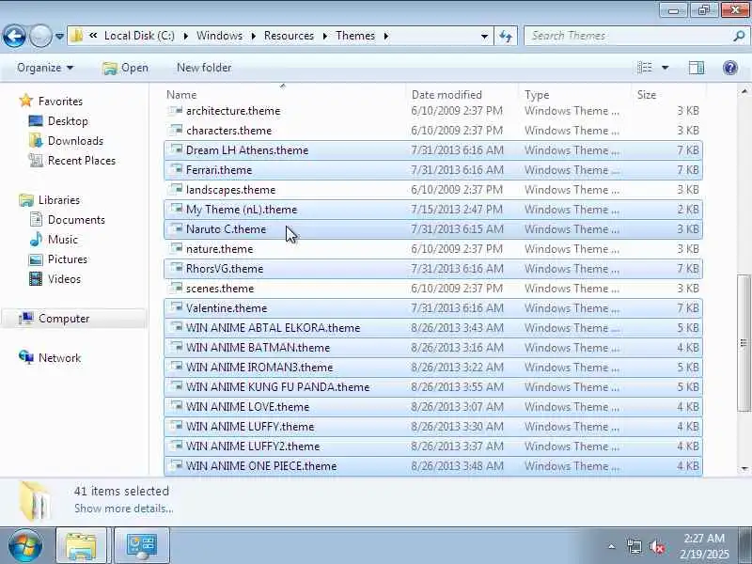Click the landscapes.theme file icon
The width and height of the screenshot is (752, 564).
tap(176, 189)
